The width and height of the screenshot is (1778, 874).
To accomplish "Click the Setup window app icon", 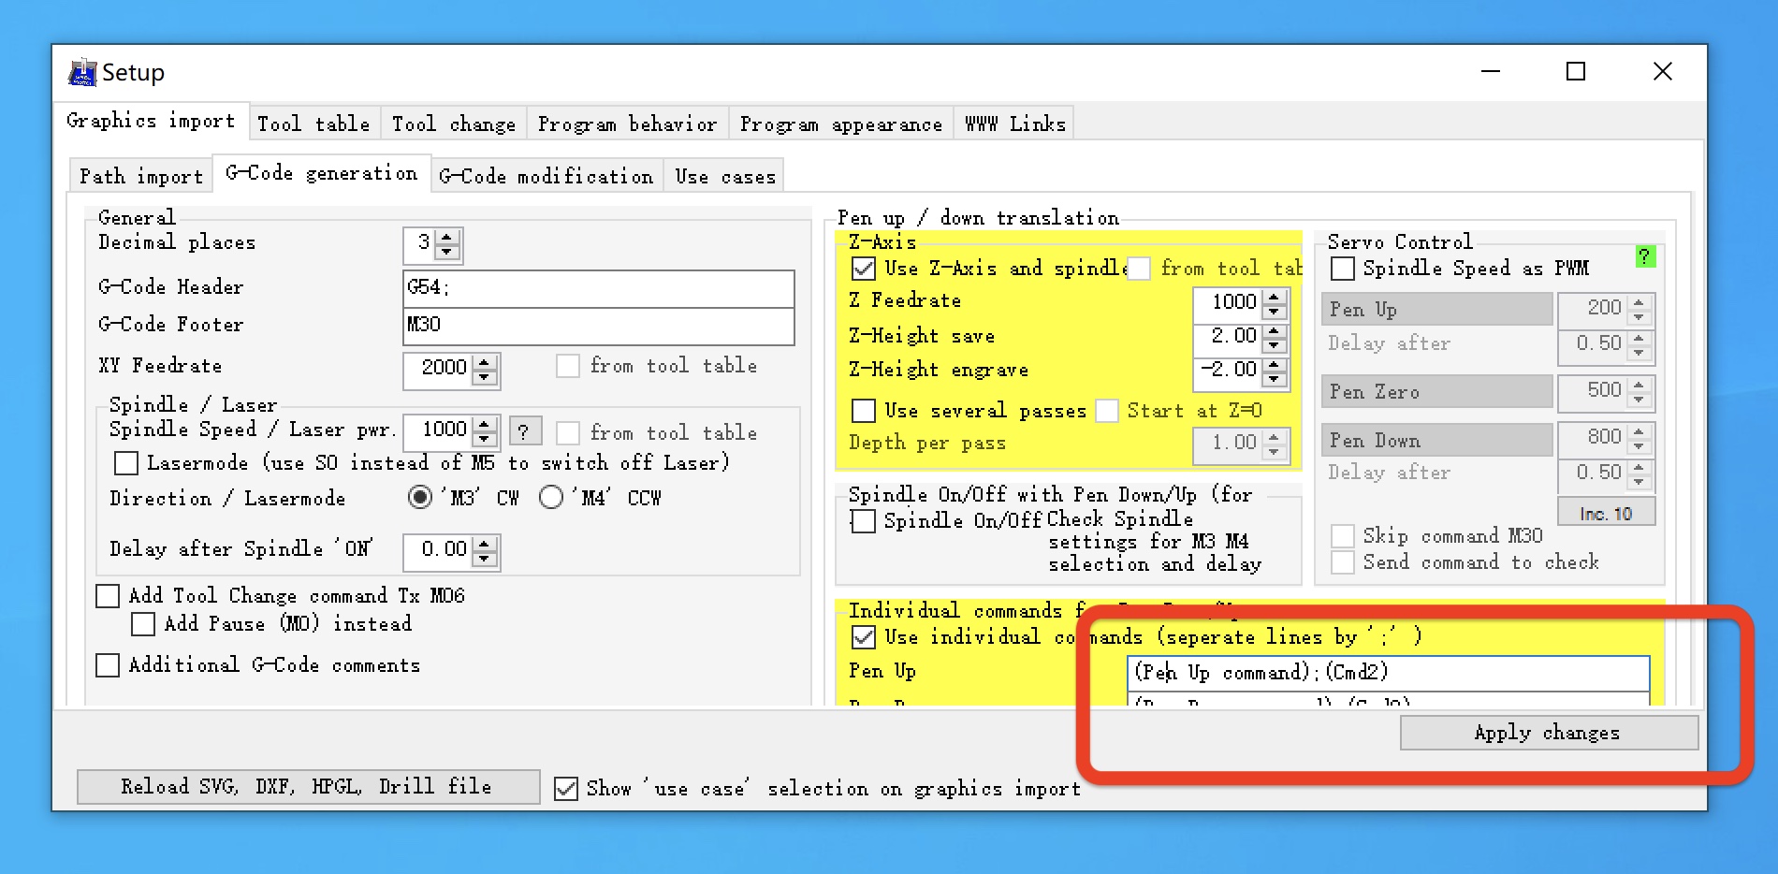I will coord(82,72).
